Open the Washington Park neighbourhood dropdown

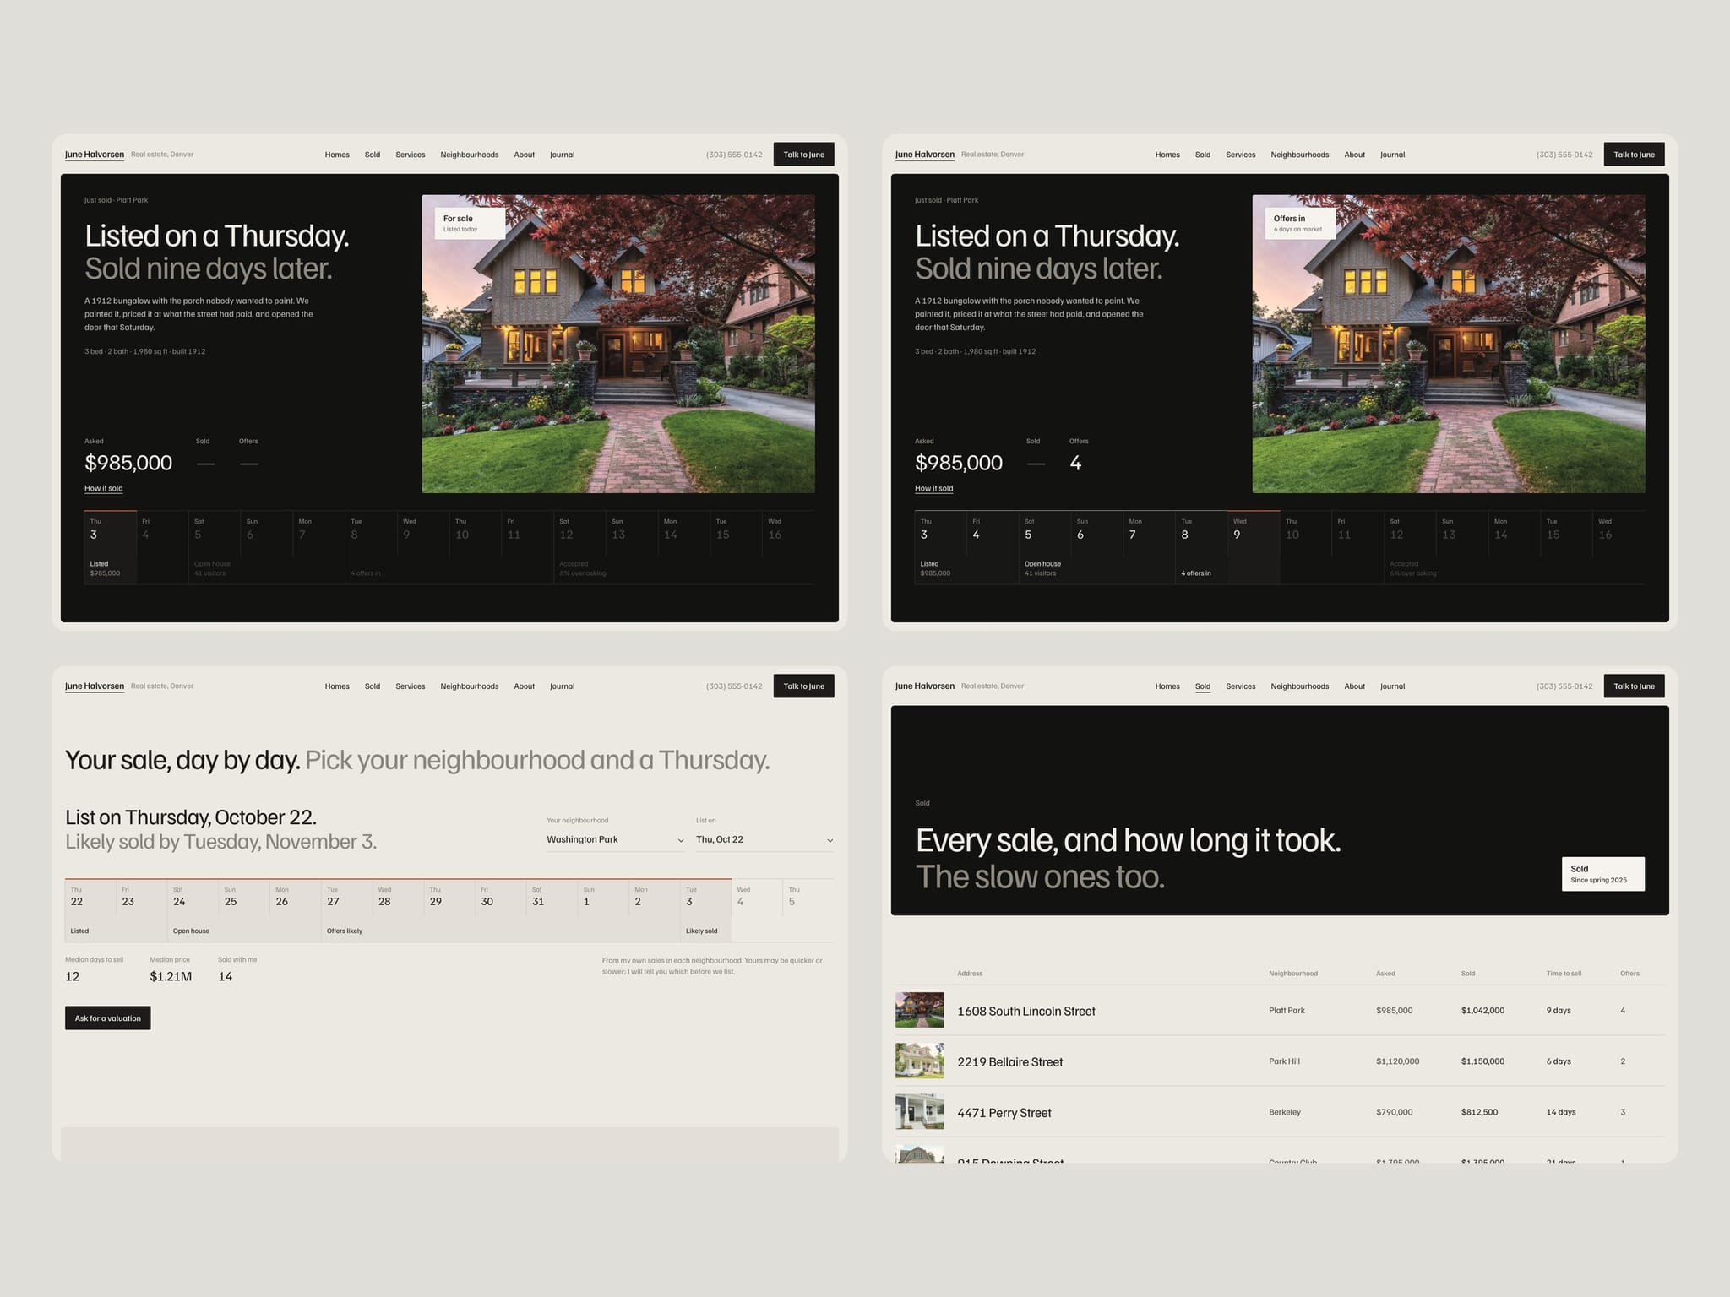click(615, 839)
